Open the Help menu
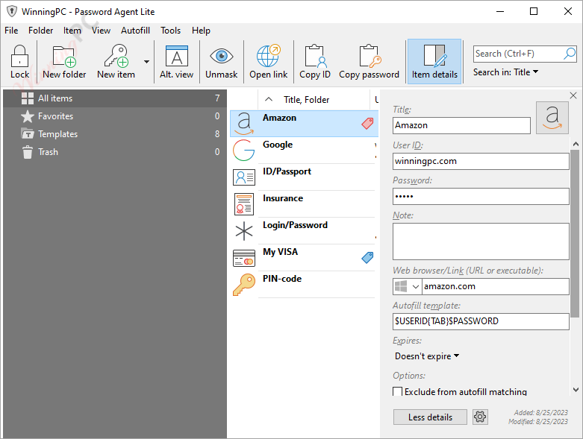The height and width of the screenshot is (439, 583). (201, 31)
